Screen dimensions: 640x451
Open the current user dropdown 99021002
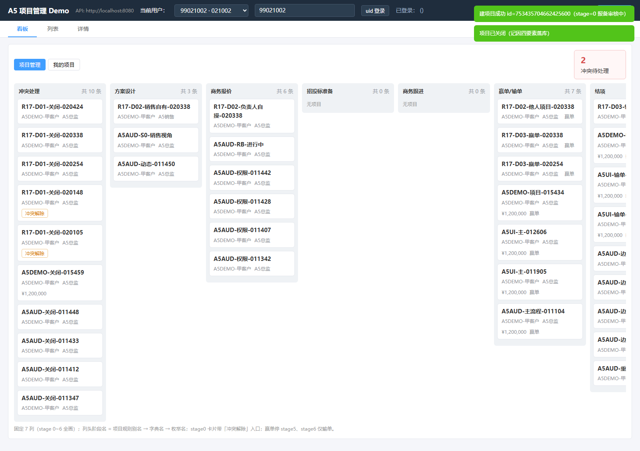coord(211,10)
